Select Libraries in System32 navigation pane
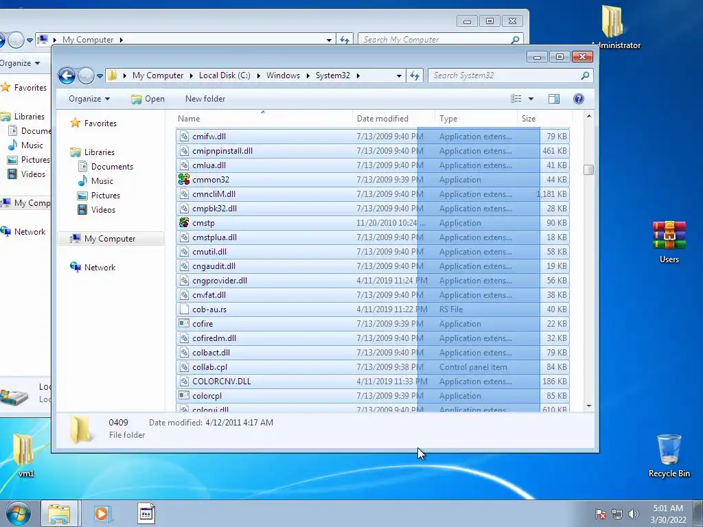This screenshot has height=527, width=703. [x=99, y=152]
